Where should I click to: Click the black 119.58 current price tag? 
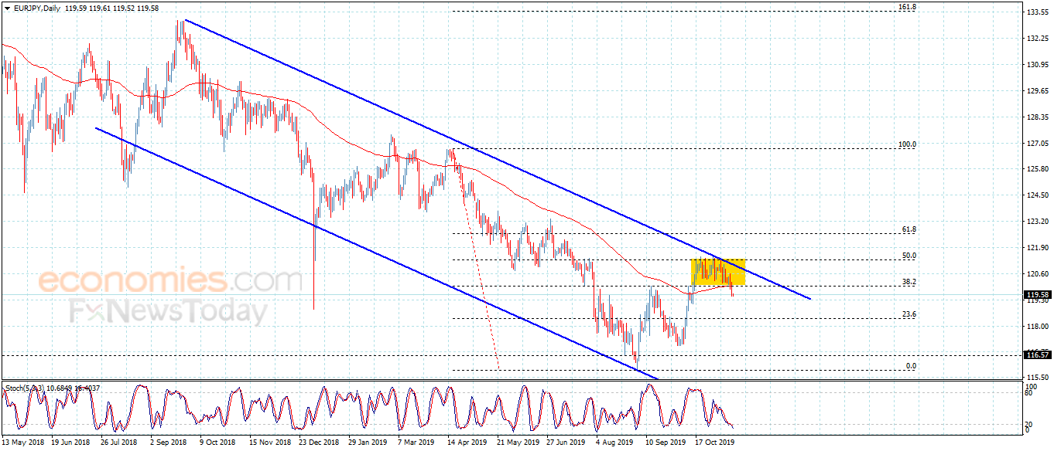(x=1036, y=294)
